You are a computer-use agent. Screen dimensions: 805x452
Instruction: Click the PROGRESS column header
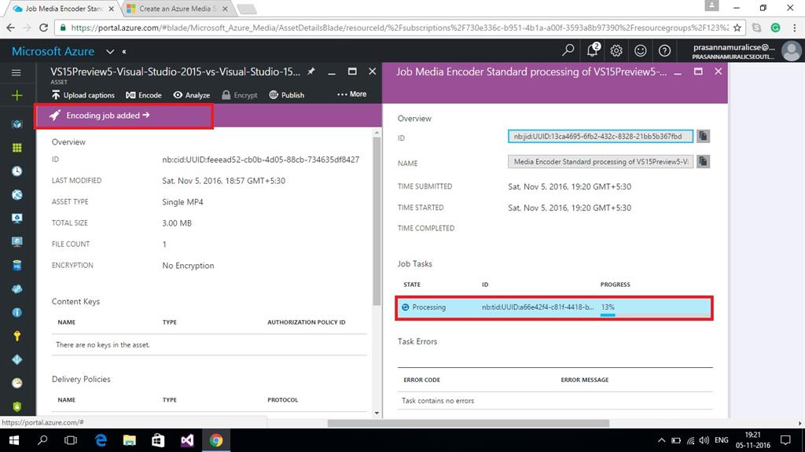pos(615,284)
